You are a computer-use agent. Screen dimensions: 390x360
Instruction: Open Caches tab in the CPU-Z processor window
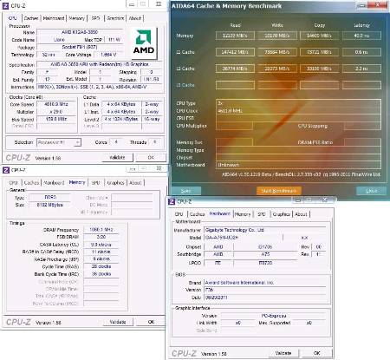(x=31, y=18)
